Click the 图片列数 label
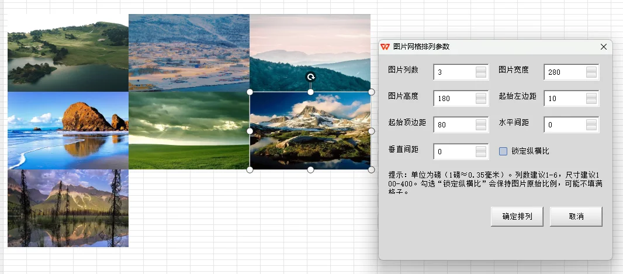 tap(403, 70)
